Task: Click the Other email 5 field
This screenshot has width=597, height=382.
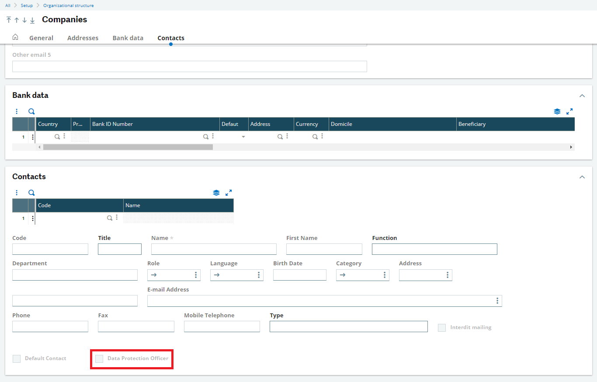Action: tap(190, 66)
